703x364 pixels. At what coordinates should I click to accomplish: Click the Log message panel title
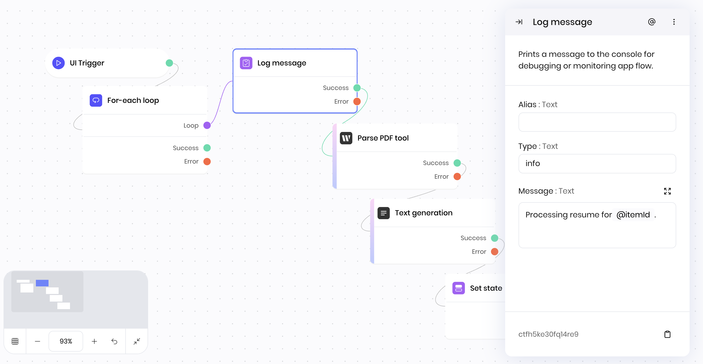[x=562, y=22]
